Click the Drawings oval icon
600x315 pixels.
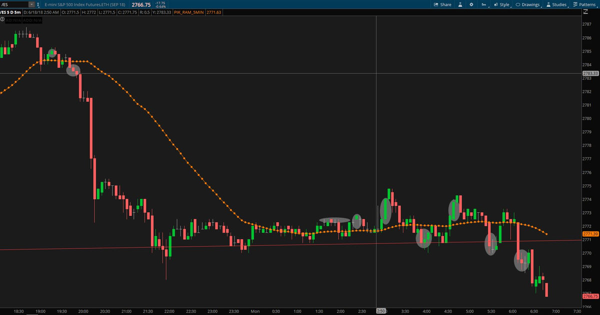pos(518,4)
